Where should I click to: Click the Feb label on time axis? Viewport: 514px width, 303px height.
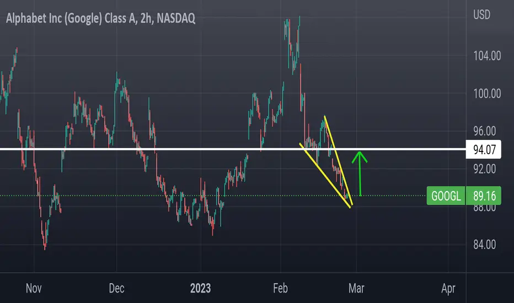280,288
